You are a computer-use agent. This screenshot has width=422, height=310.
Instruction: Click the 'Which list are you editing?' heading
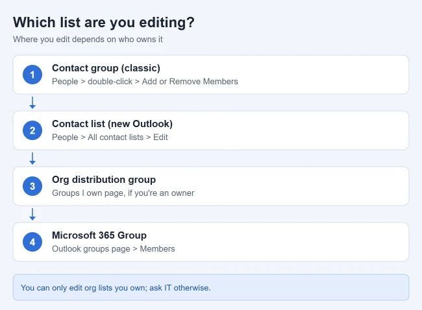[104, 22]
